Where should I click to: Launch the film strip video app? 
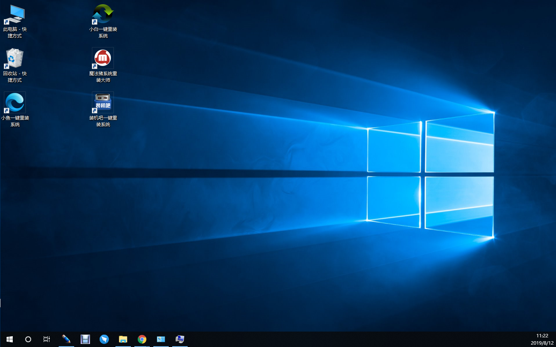coord(85,339)
